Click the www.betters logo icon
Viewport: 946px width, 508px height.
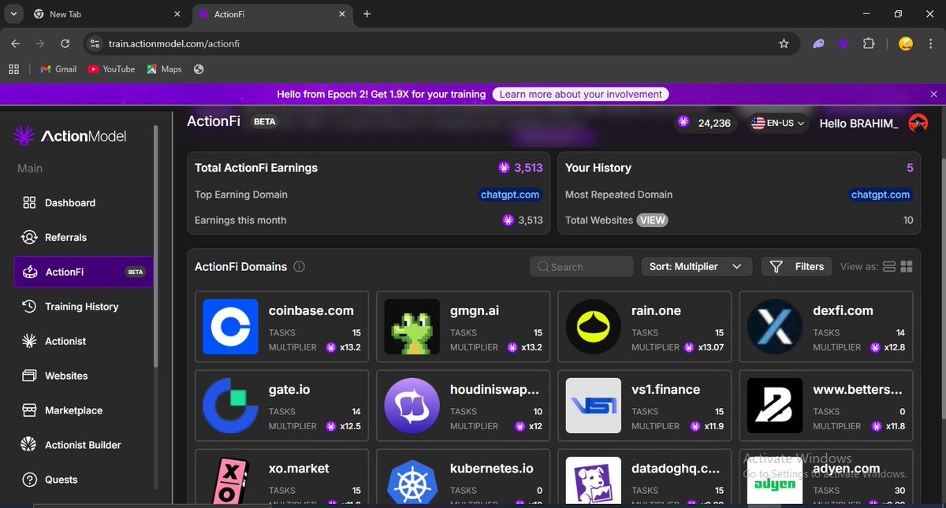(775, 405)
